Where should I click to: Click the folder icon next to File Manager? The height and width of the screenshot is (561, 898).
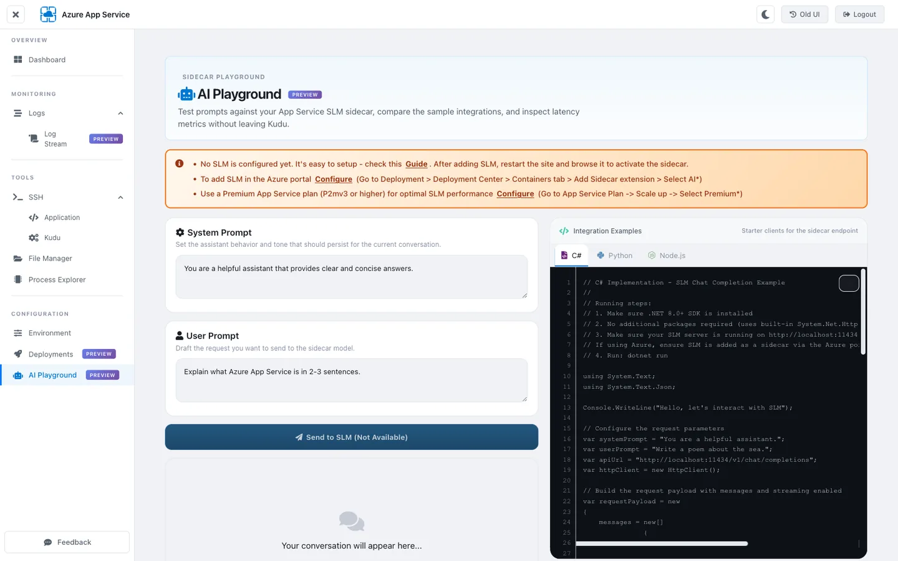pyautogui.click(x=18, y=258)
